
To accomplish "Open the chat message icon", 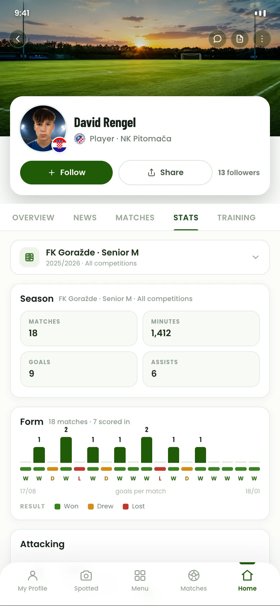I will (x=218, y=39).
